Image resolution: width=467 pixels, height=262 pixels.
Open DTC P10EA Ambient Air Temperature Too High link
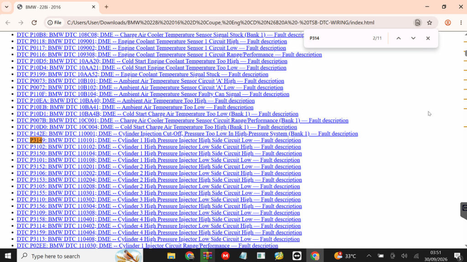[135, 101]
